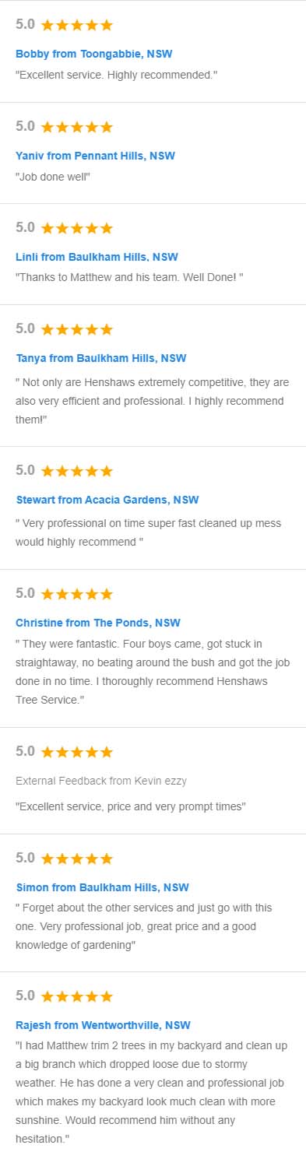The width and height of the screenshot is (306, 1166).
Task: Click star rating above Christine's review
Action: (77, 593)
